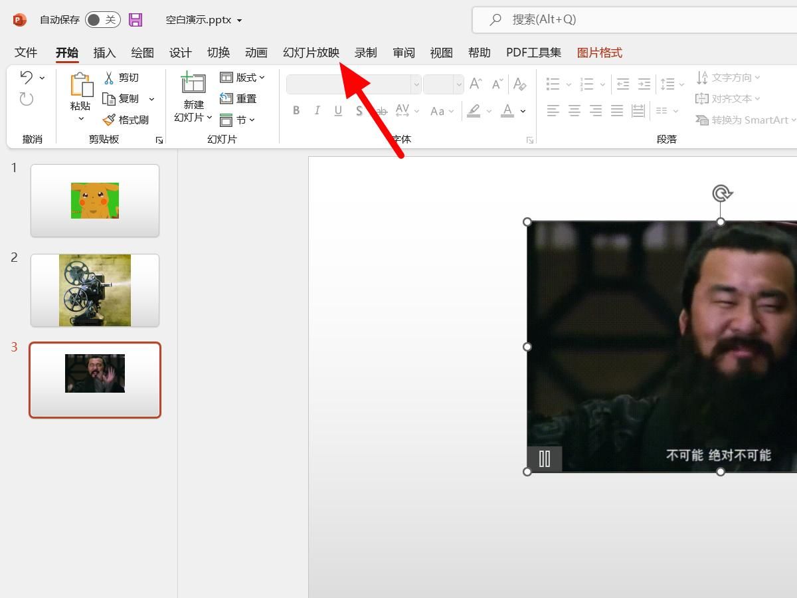The height and width of the screenshot is (598, 797).
Task: Apply the font color A swatch
Action: (x=507, y=111)
